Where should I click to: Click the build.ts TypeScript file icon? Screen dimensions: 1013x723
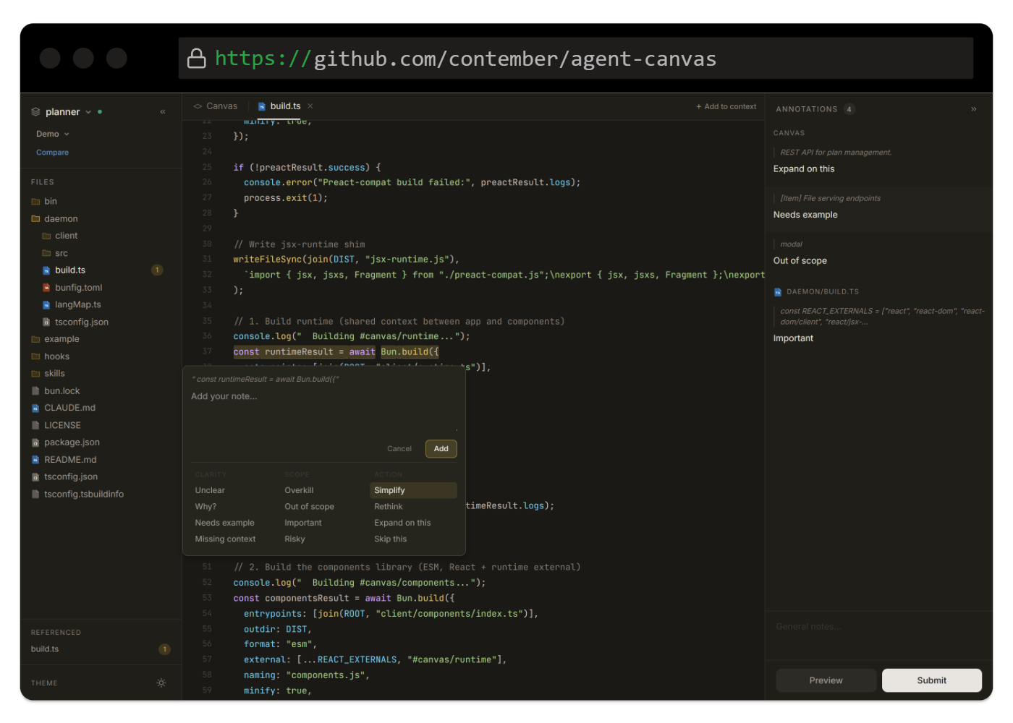point(46,270)
